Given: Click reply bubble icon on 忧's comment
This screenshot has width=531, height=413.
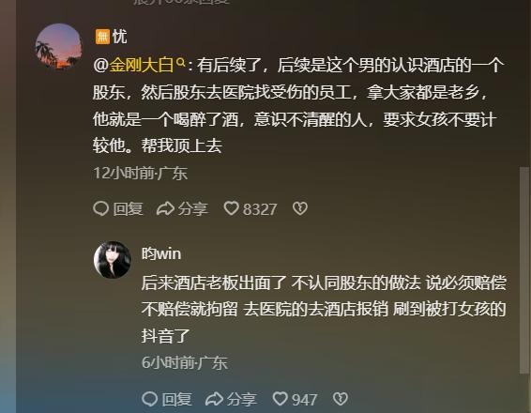Looking at the screenshot, I should [x=101, y=208].
